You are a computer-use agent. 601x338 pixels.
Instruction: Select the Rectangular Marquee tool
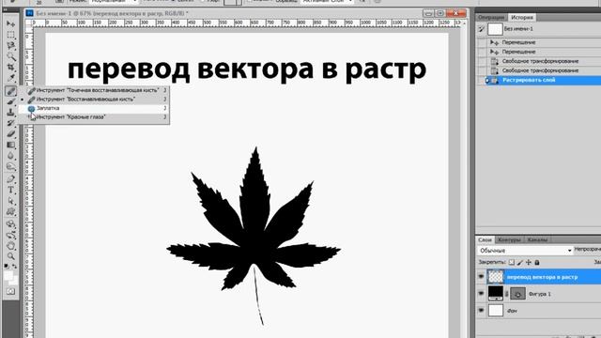pyautogui.click(x=10, y=35)
